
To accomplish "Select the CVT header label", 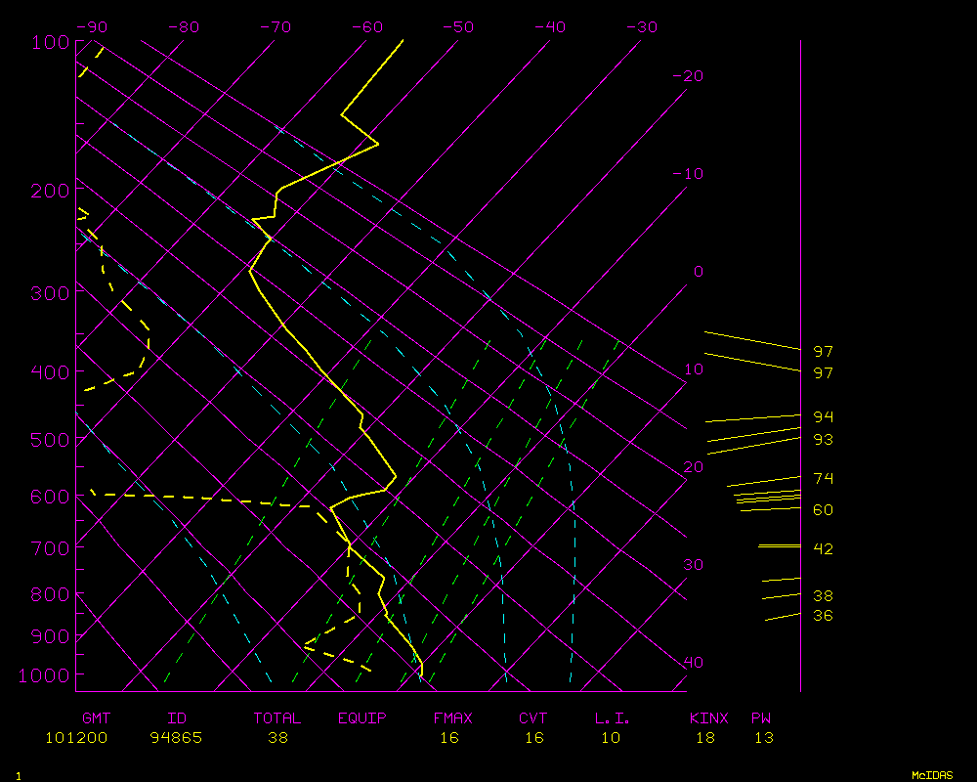I will click(x=532, y=718).
